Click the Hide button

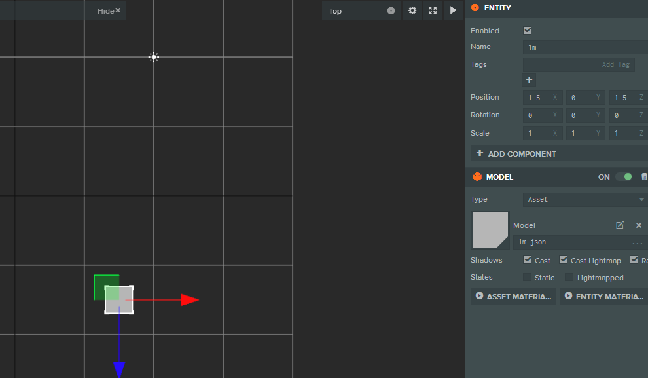109,11
